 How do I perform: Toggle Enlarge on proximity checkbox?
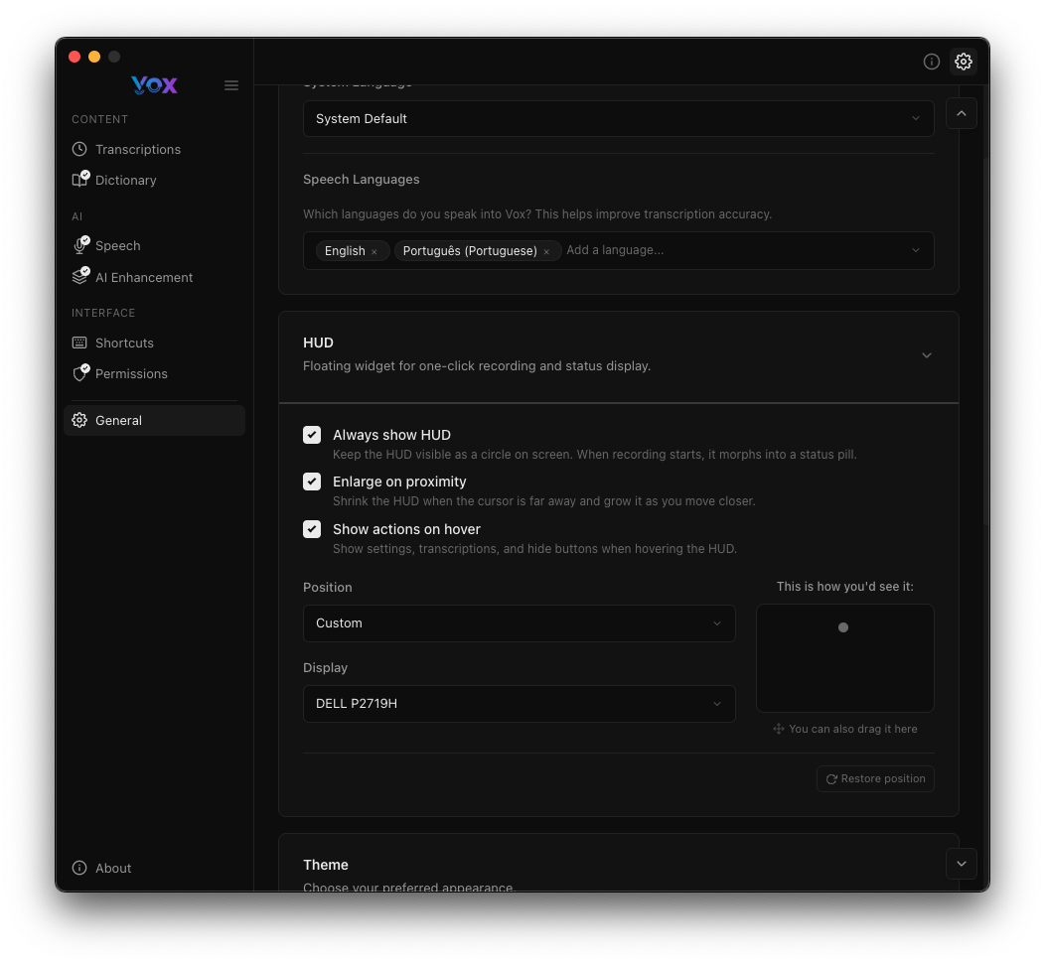pyautogui.click(x=312, y=482)
